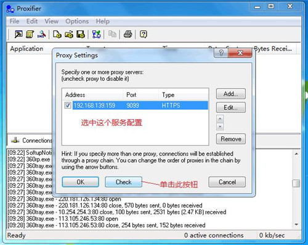
Task: Move proxy up with arrow button
Action: point(220,118)
